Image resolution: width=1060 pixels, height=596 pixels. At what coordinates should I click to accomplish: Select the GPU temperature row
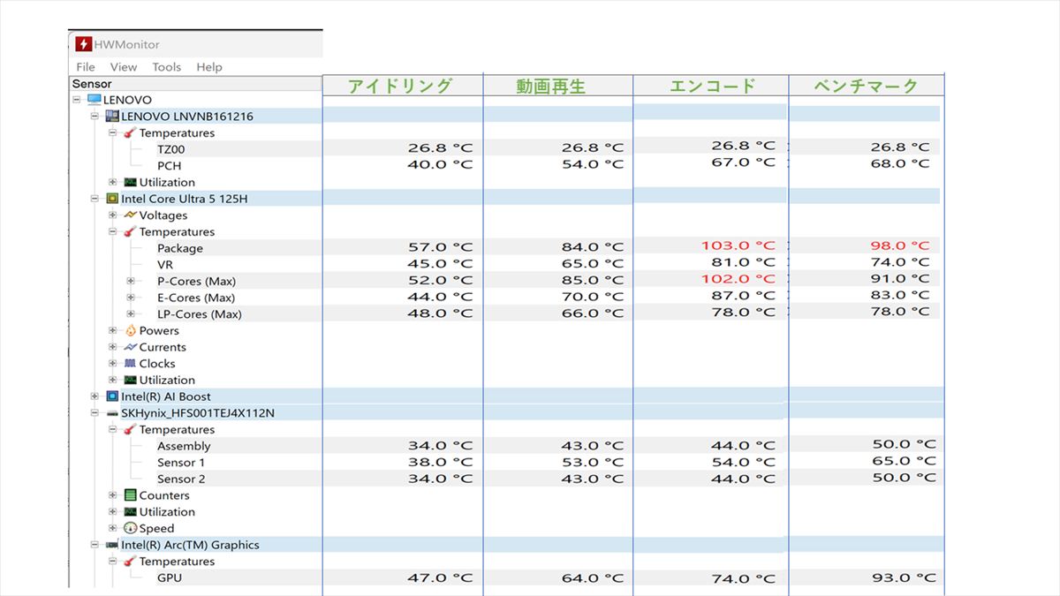click(170, 578)
